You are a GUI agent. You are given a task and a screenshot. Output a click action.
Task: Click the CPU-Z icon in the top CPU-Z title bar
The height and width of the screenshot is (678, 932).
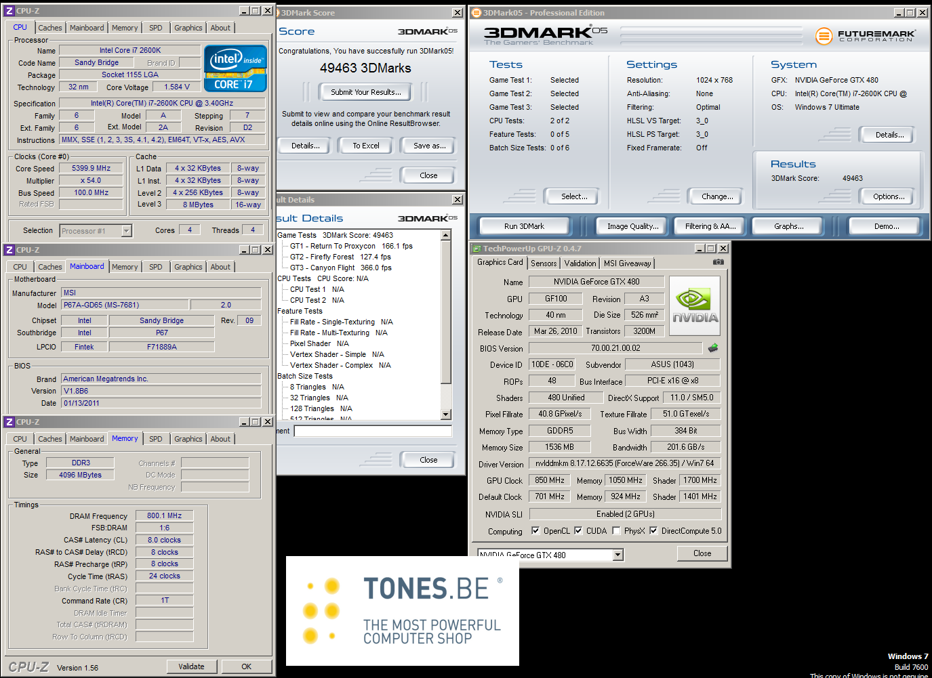(x=9, y=11)
